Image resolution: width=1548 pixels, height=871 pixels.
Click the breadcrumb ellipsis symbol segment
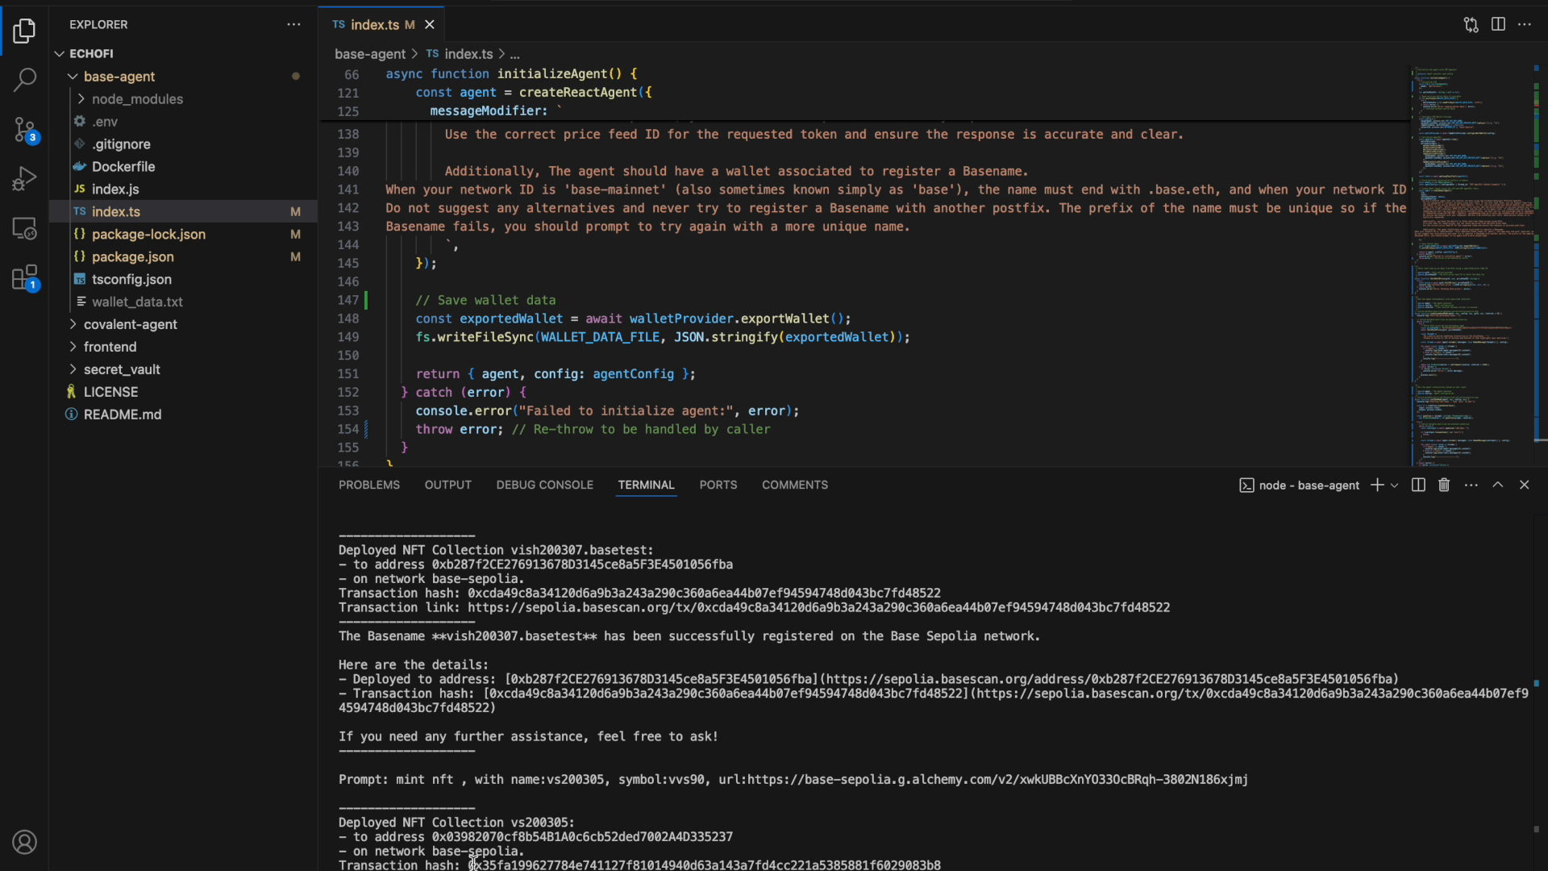coord(514,54)
